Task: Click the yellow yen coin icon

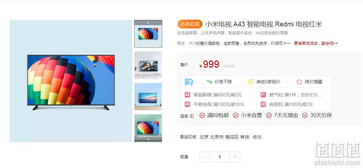Action: point(251,82)
